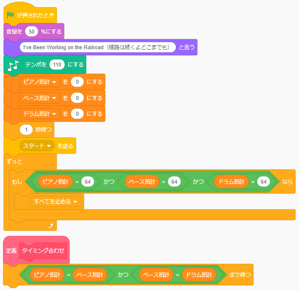Edit the 0 value for ピアノ拍計
The height and width of the screenshot is (290, 299).
77,82
